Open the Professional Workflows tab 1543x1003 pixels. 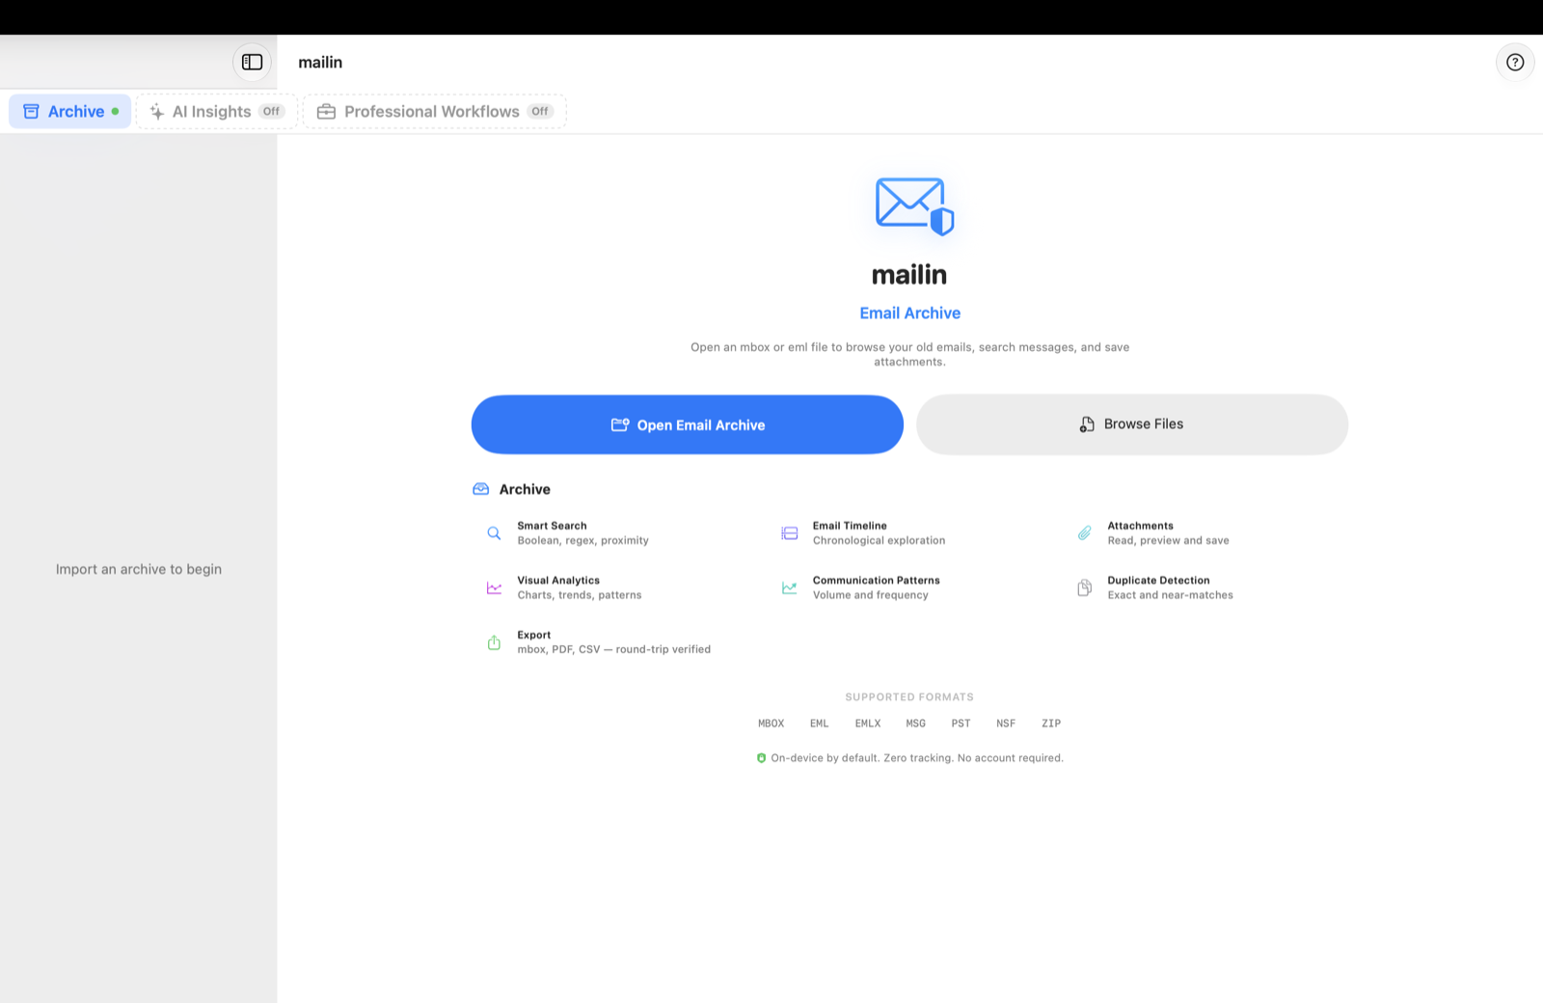pyautogui.click(x=435, y=112)
